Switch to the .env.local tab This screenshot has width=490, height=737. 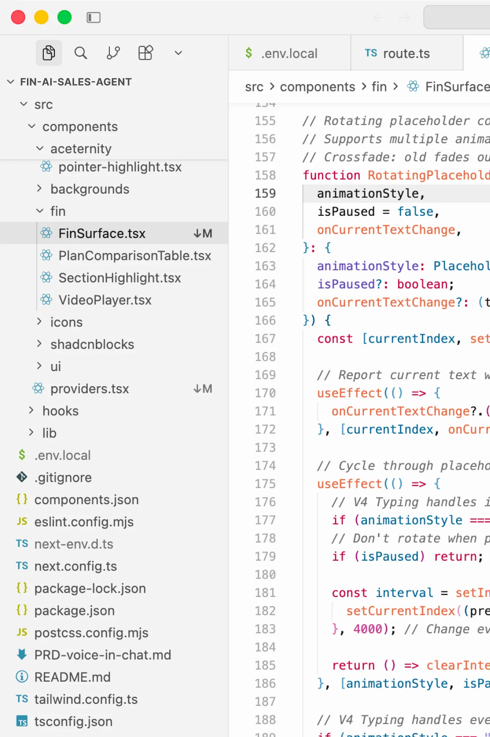[x=289, y=53]
